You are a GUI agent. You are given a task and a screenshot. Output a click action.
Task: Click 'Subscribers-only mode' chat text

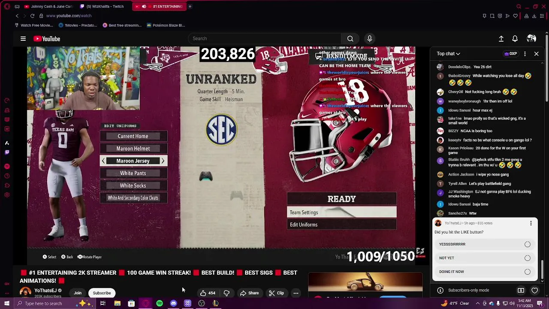(x=468, y=291)
